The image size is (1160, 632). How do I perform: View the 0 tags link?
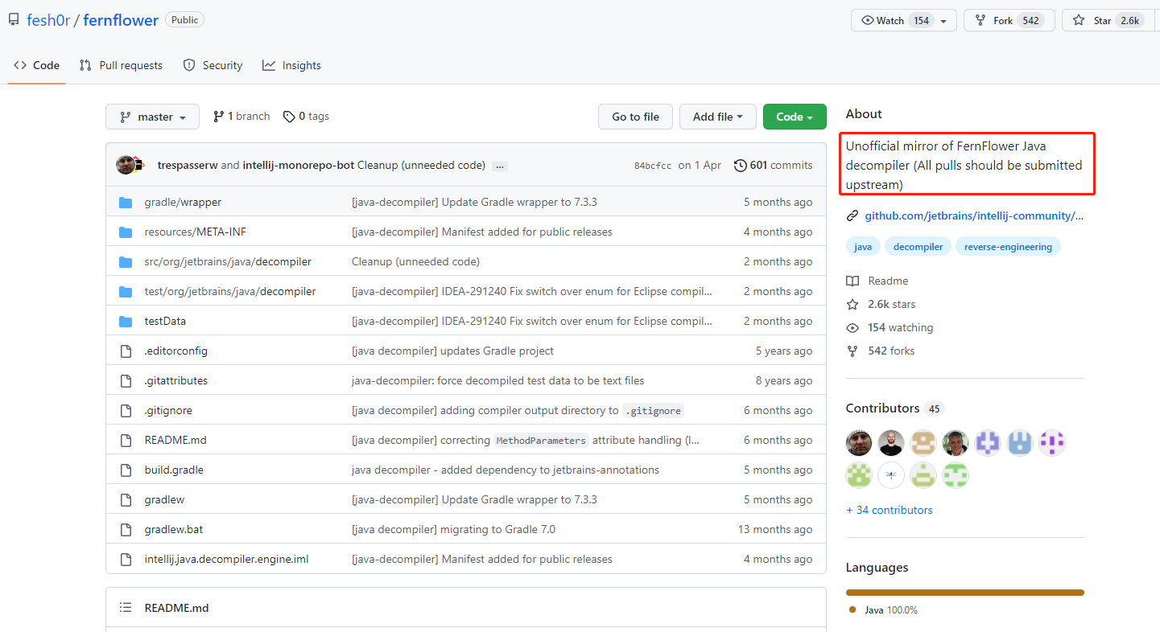click(306, 117)
